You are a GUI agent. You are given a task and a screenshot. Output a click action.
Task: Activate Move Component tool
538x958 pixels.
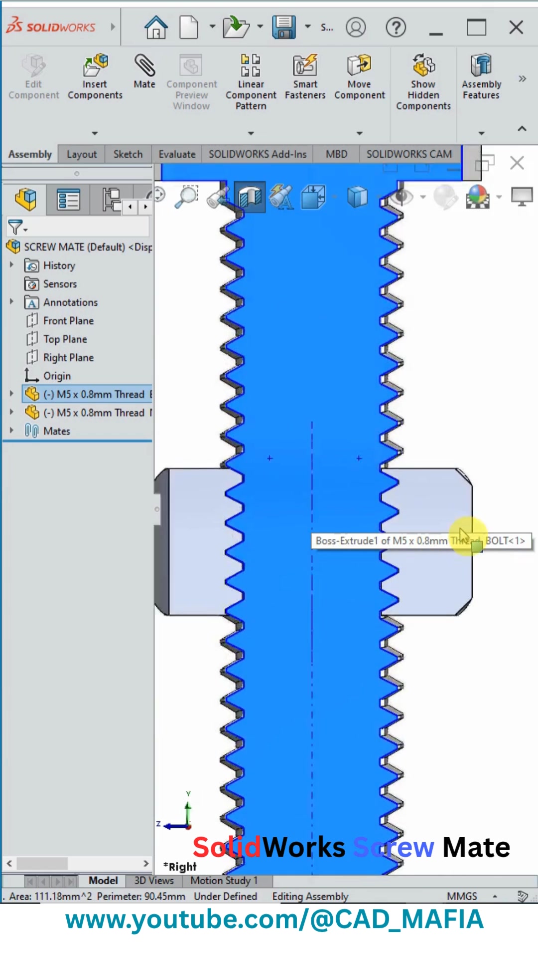(x=360, y=77)
